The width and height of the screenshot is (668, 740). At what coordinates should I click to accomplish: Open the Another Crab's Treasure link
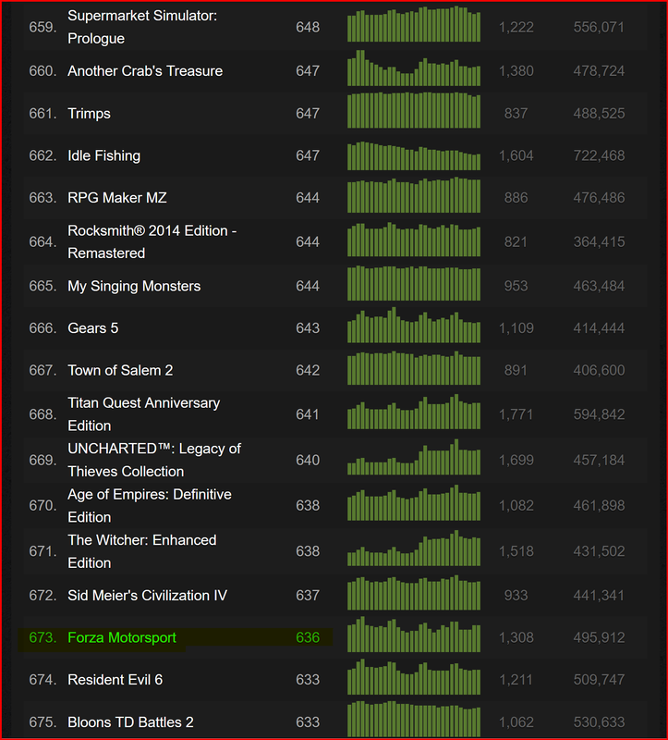pos(145,71)
